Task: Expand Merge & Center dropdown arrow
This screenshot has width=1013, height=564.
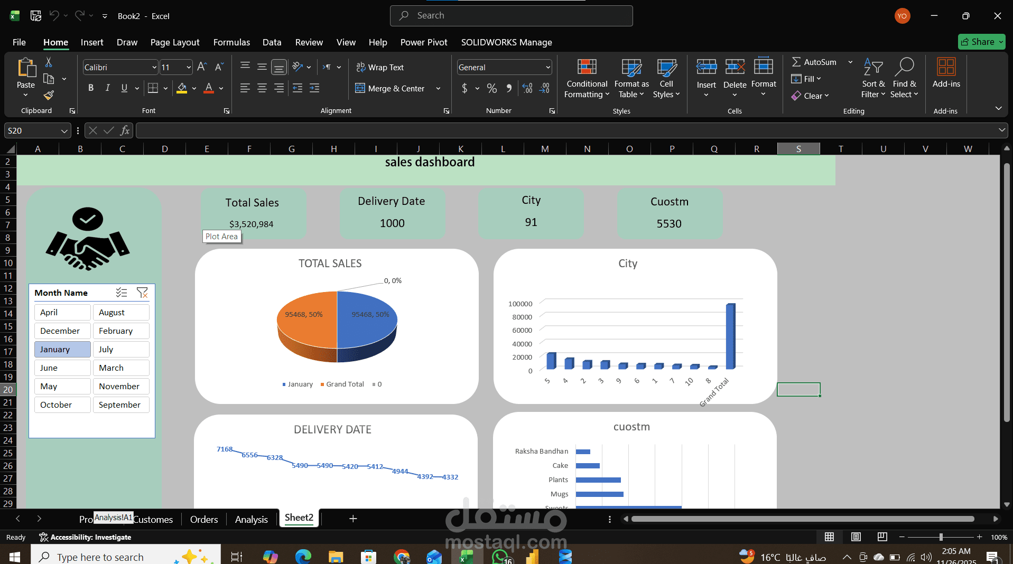Action: 438,89
